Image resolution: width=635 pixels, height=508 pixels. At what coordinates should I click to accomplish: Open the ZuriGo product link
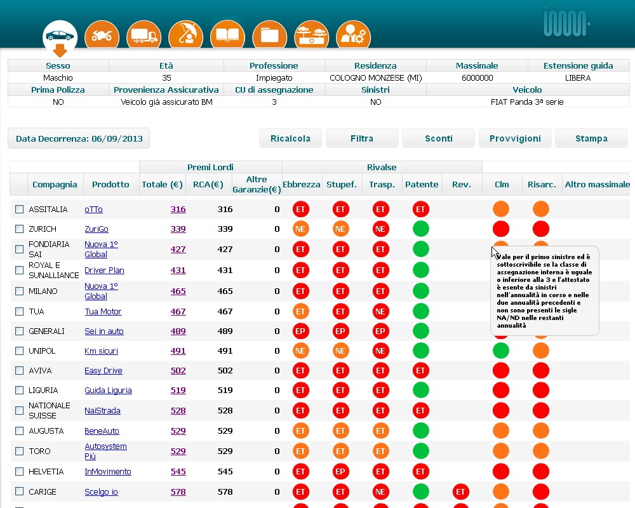[x=97, y=229]
